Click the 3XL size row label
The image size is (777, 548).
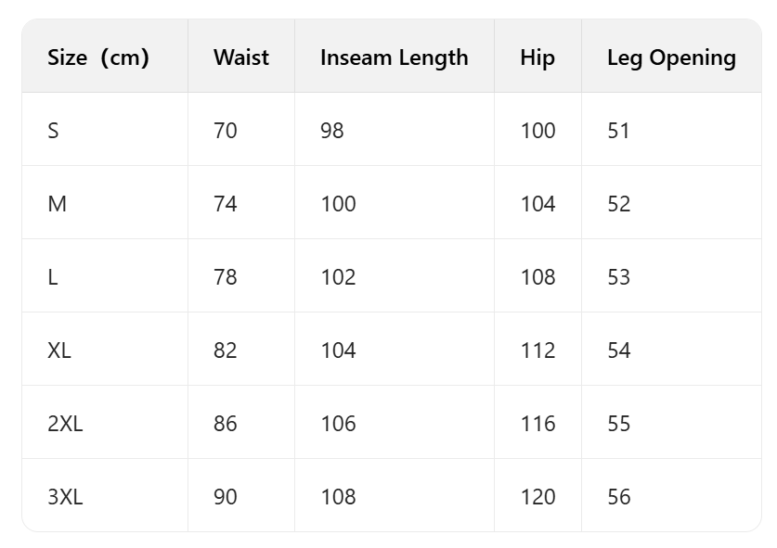click(65, 497)
